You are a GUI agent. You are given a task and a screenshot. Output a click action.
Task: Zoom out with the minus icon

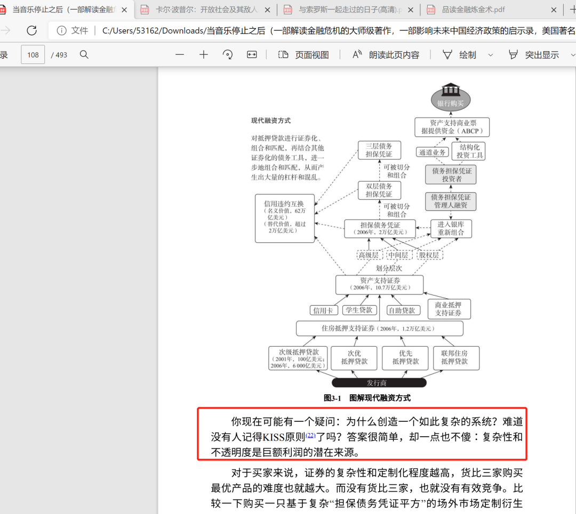tap(180, 55)
